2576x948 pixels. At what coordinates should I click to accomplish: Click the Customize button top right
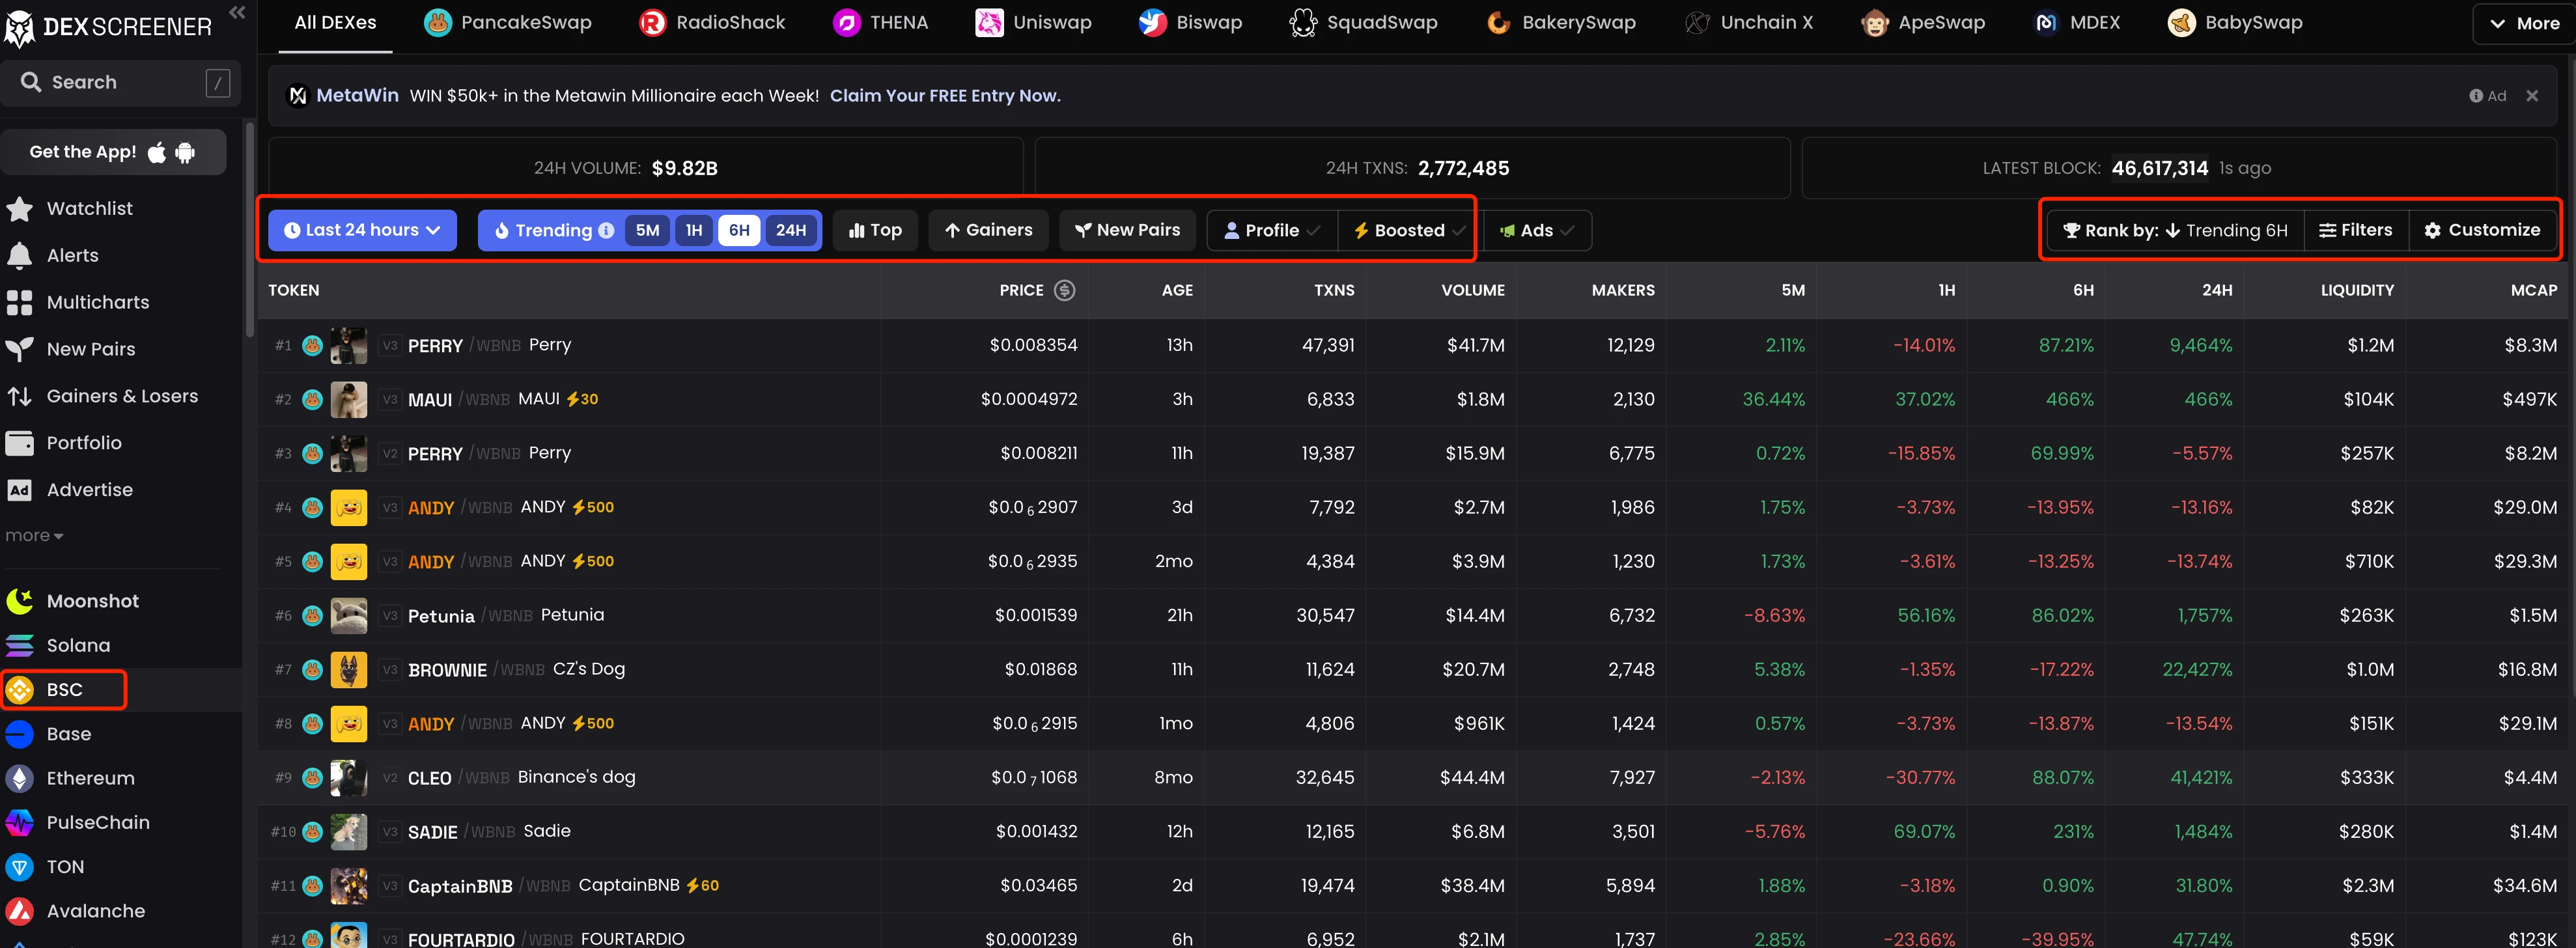[x=2481, y=229]
